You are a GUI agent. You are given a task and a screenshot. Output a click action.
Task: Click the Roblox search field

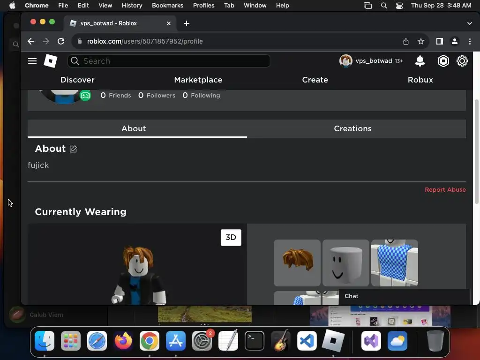(169, 61)
